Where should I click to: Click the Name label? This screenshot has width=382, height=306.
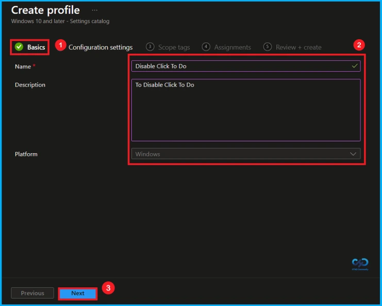tap(23, 66)
